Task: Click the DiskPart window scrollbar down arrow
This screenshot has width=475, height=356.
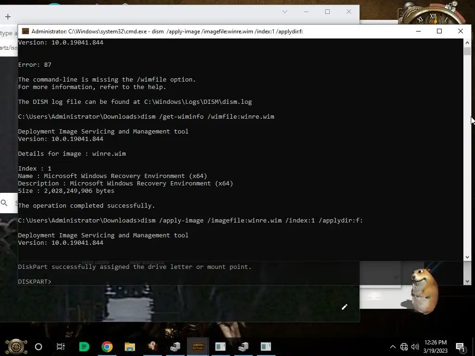Action: [467, 281]
